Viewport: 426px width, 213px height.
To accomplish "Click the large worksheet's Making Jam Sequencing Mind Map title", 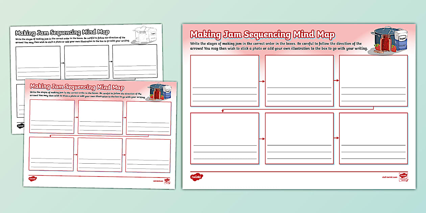I will click(x=262, y=34).
